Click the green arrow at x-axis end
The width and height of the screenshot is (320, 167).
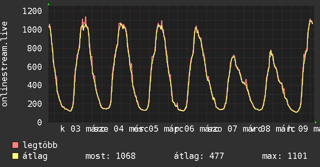click(316, 122)
